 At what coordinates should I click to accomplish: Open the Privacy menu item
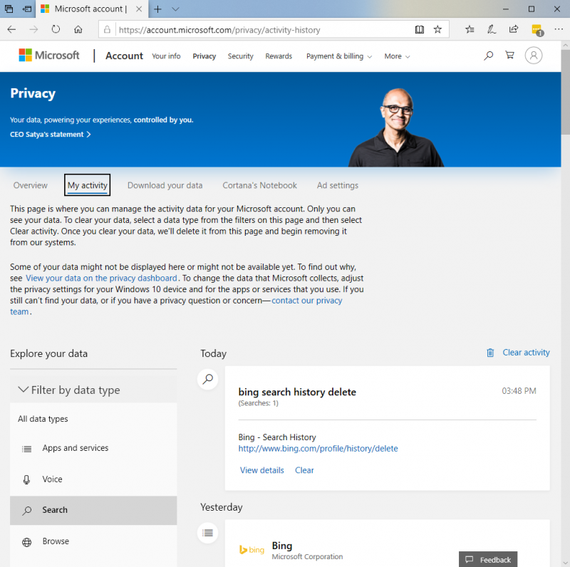tap(204, 56)
